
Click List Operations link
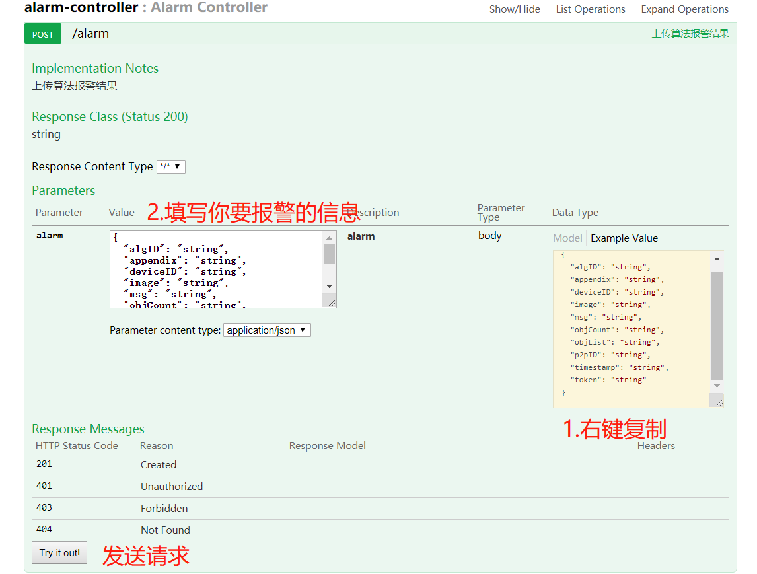591,9
